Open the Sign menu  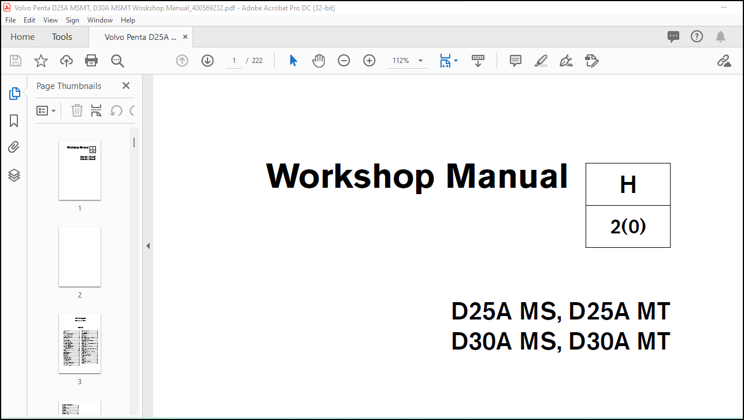point(72,20)
